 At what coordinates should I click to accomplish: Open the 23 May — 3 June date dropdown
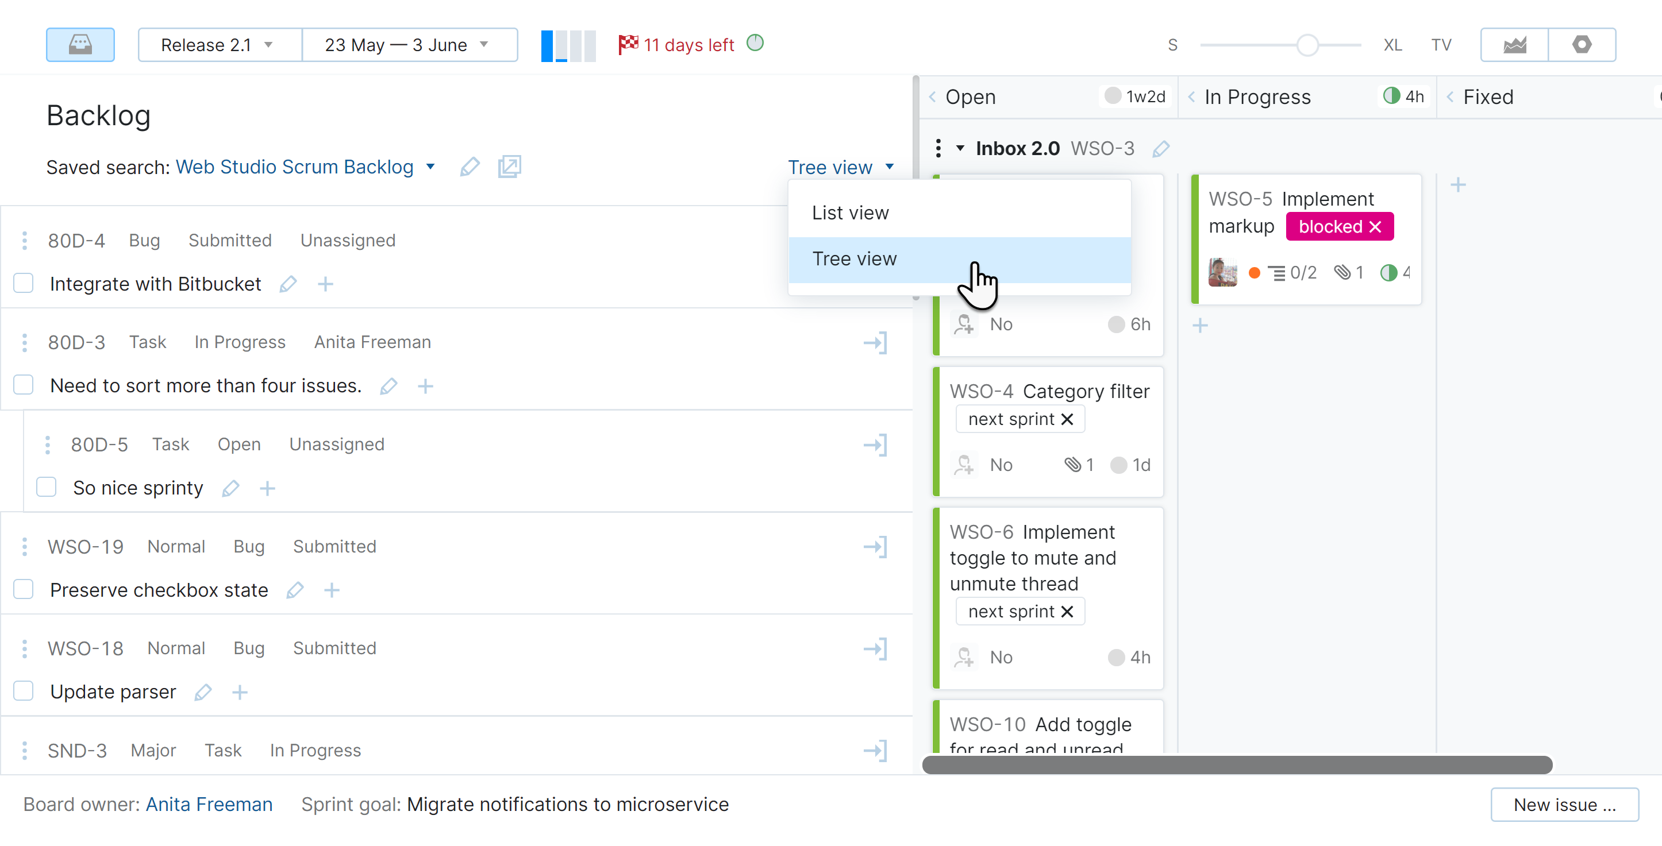410,44
